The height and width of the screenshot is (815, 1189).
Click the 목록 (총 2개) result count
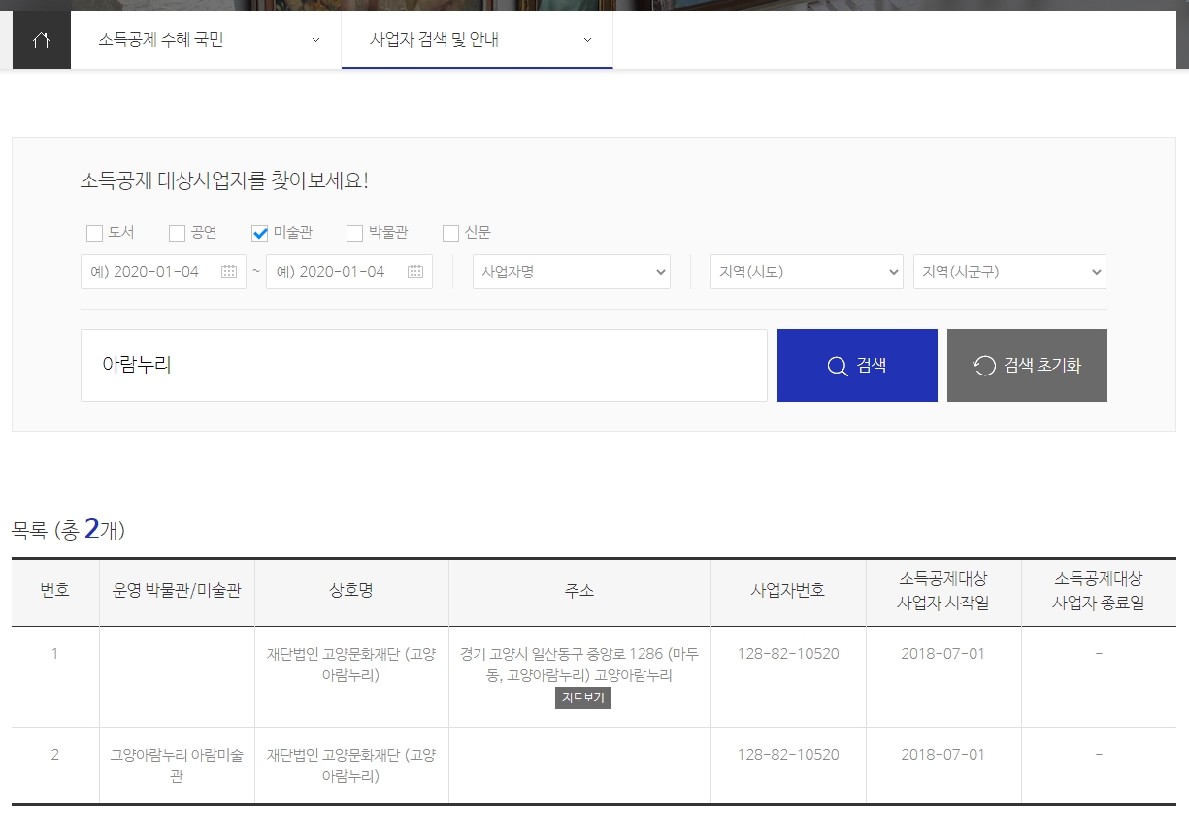[68, 530]
